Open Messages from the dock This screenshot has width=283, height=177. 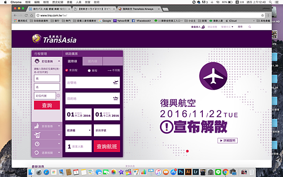99,172
